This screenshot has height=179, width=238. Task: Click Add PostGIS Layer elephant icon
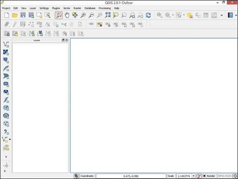[6, 60]
